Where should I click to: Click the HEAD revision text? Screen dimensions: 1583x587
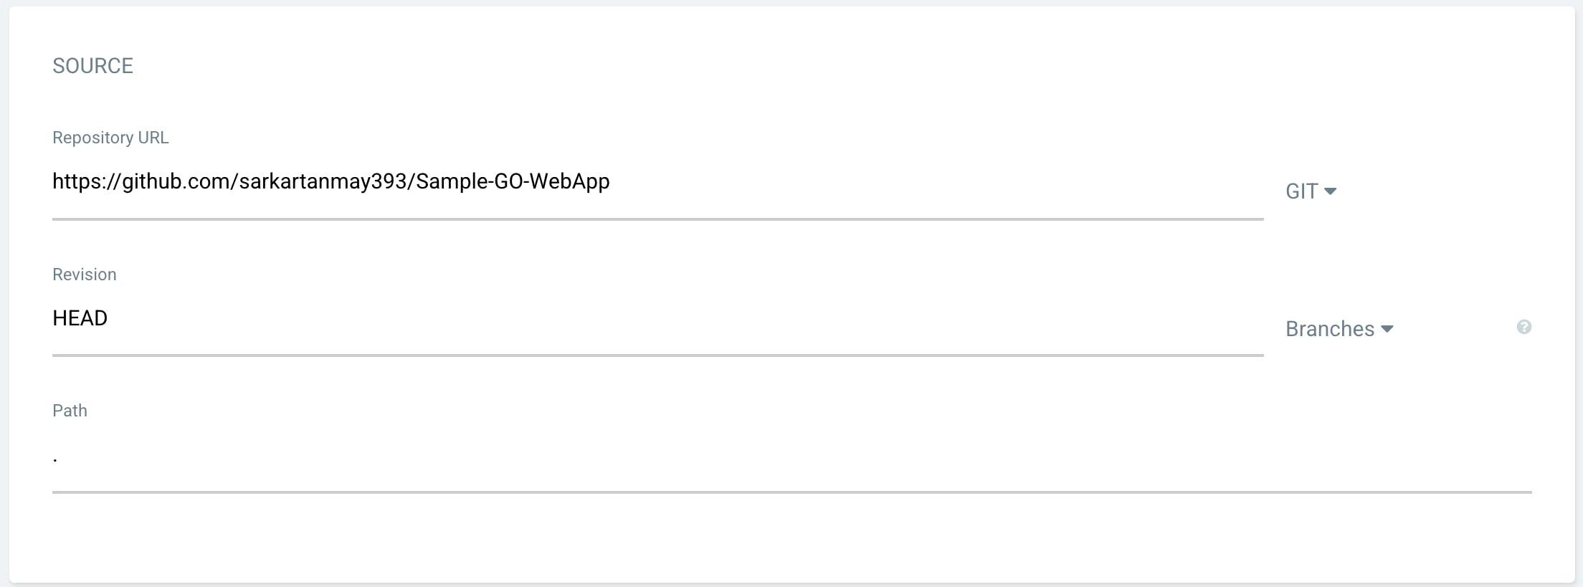(80, 318)
